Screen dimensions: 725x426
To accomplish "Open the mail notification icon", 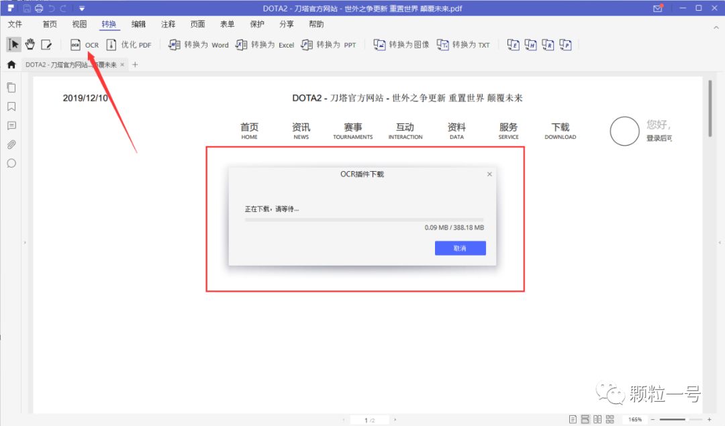I will [x=657, y=8].
